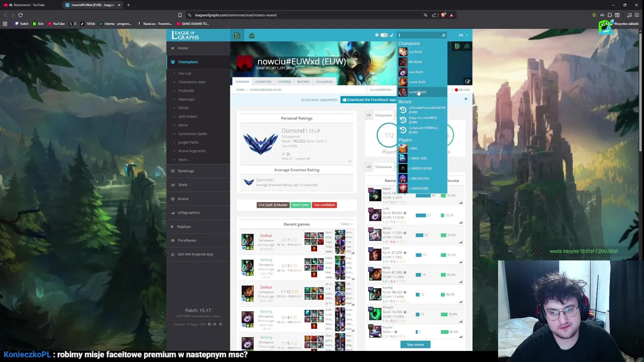Click the red Record button

(x=462, y=90)
